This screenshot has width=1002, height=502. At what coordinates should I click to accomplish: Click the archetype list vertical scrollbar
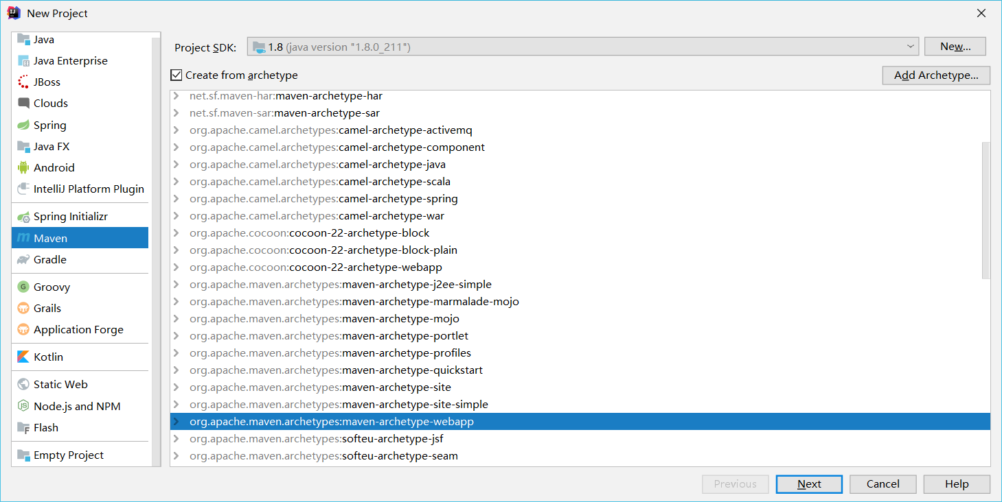point(986,211)
